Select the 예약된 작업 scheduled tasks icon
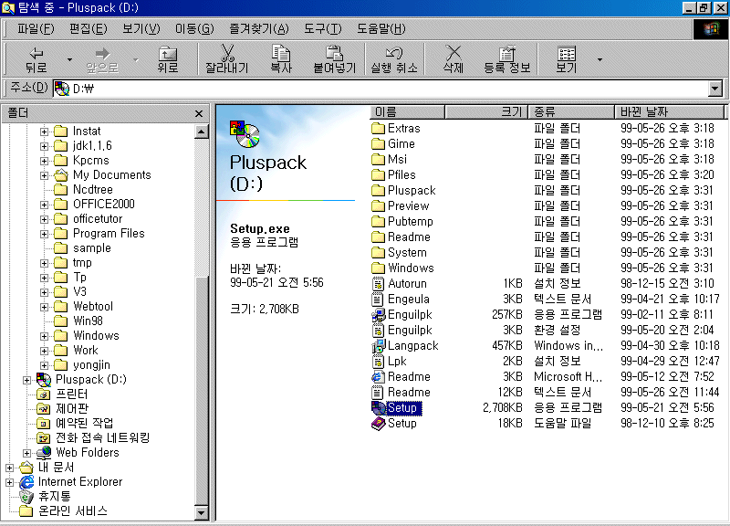This screenshot has height=526, width=730. [x=43, y=424]
